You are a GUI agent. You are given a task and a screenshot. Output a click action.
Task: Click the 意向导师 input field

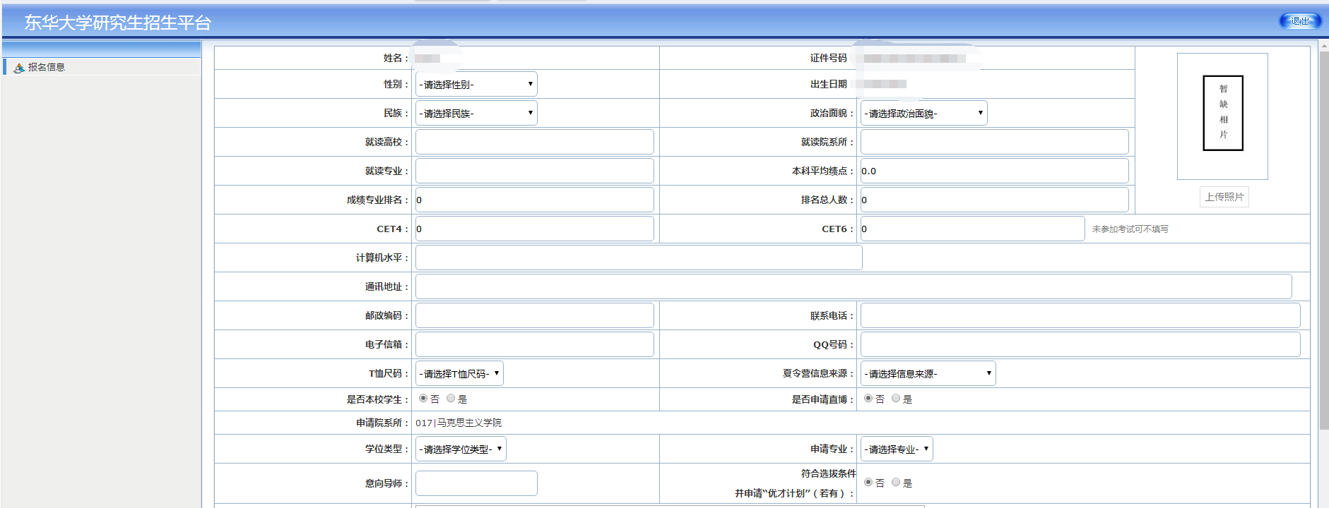tap(476, 483)
